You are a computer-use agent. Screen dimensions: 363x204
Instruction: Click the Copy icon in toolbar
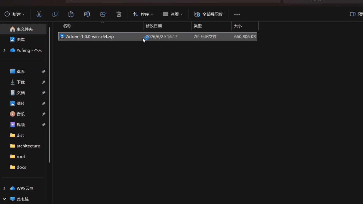55,14
